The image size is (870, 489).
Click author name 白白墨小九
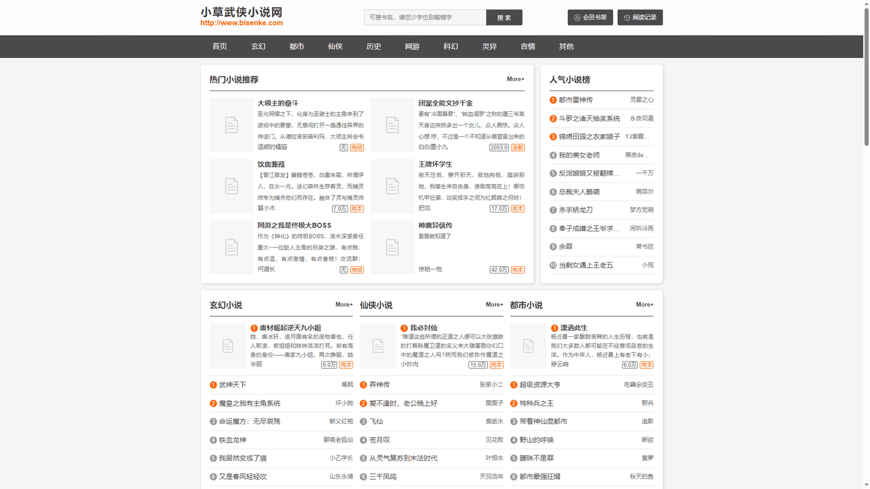coord(433,147)
